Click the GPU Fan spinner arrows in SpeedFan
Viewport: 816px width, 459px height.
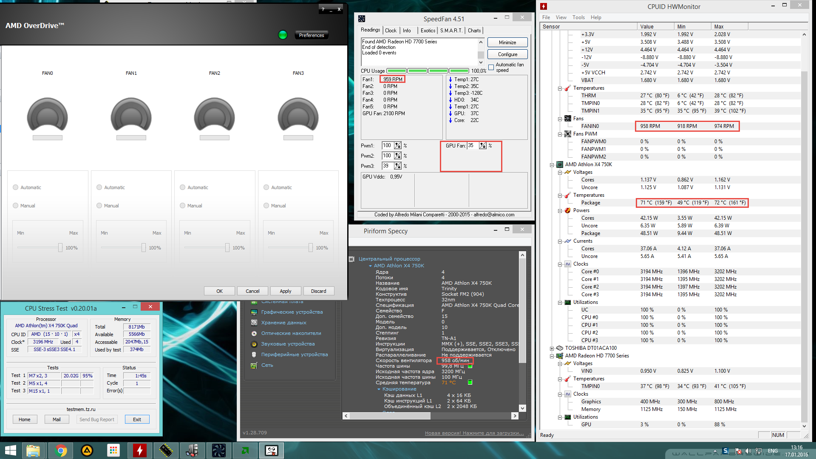pos(483,145)
